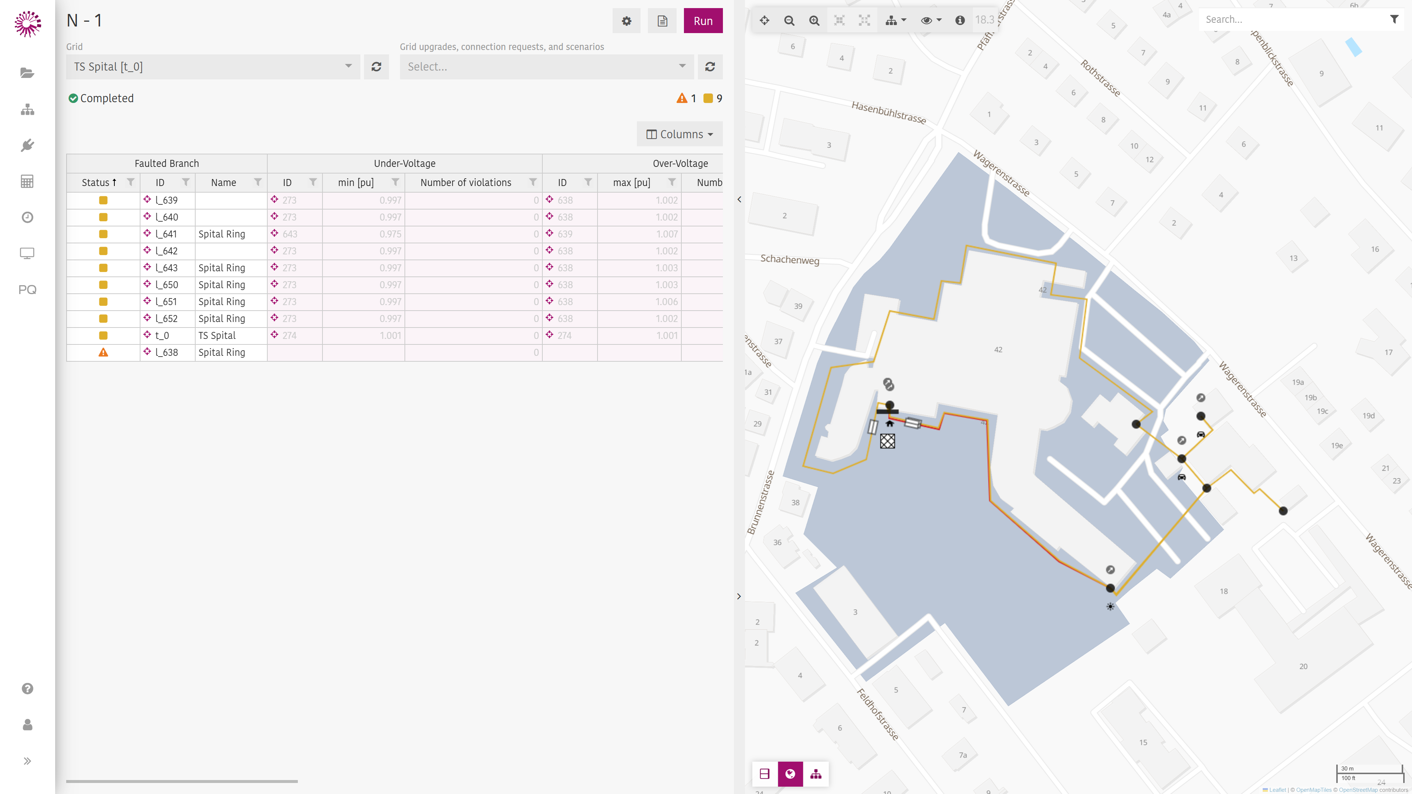Switch to the globe map view
The image size is (1412, 794).
791,774
